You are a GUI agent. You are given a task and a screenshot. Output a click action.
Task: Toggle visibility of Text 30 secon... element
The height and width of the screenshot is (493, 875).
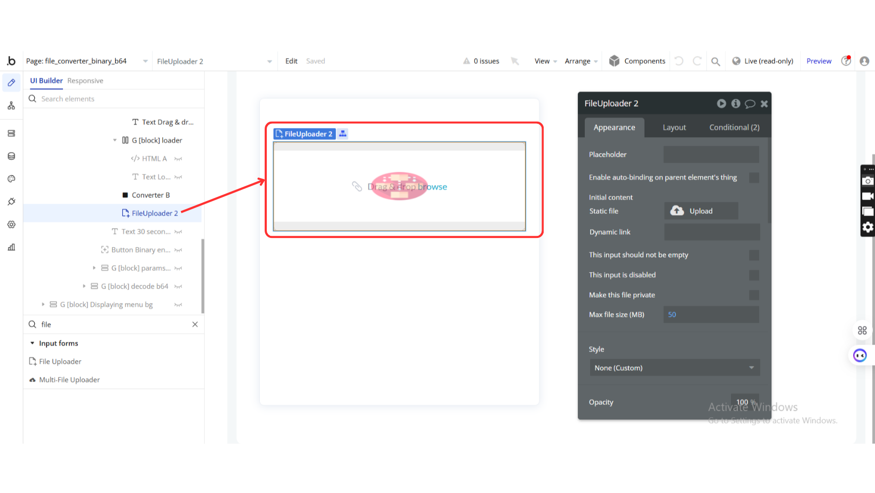[x=178, y=232]
